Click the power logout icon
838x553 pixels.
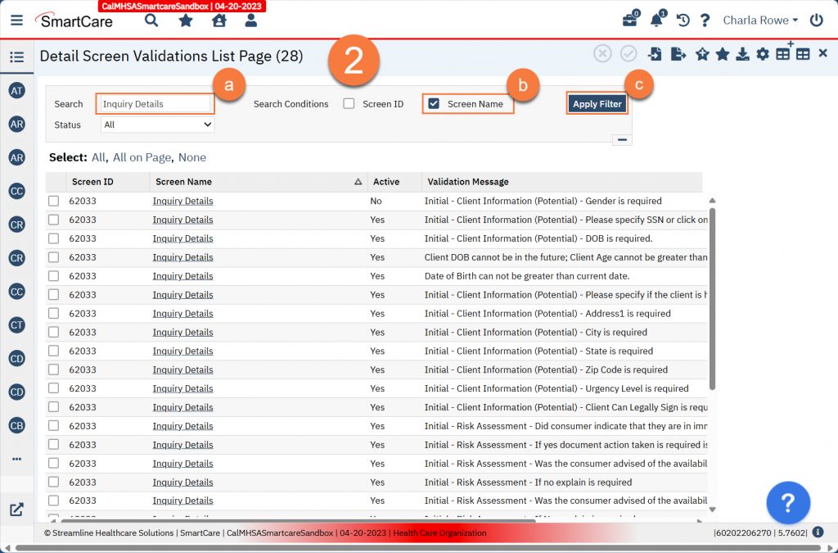point(816,20)
